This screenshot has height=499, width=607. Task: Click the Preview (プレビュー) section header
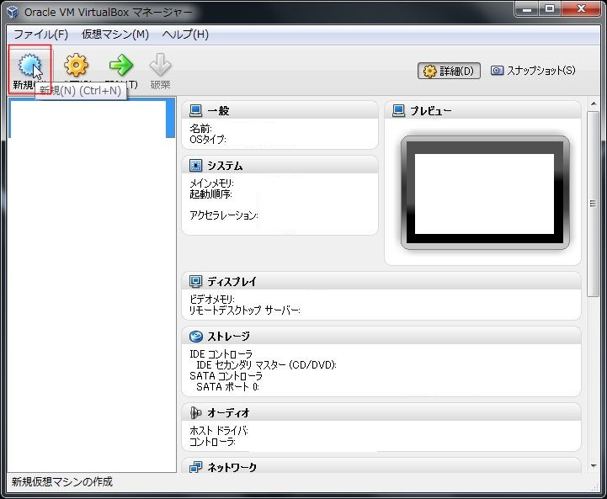[x=482, y=110]
